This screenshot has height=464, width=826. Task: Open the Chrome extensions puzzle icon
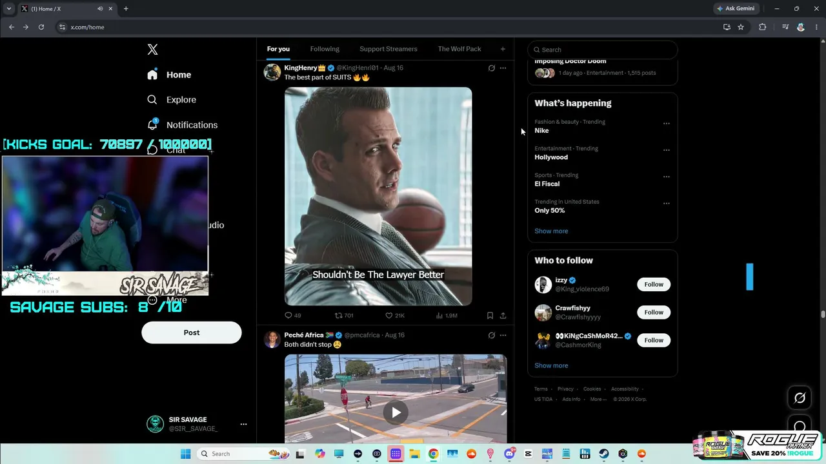tap(763, 27)
